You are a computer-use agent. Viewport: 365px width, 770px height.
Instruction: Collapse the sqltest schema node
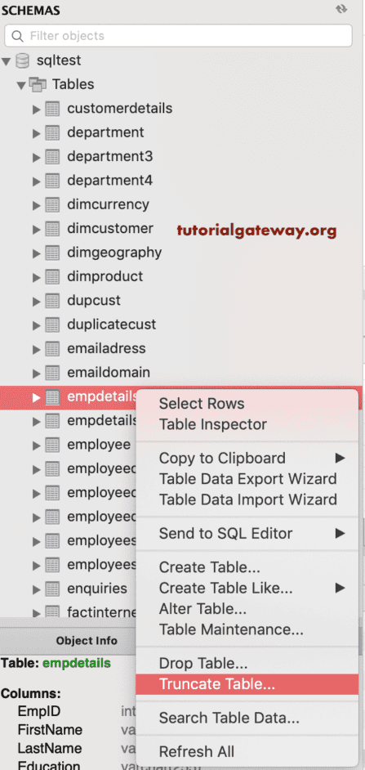(6, 61)
